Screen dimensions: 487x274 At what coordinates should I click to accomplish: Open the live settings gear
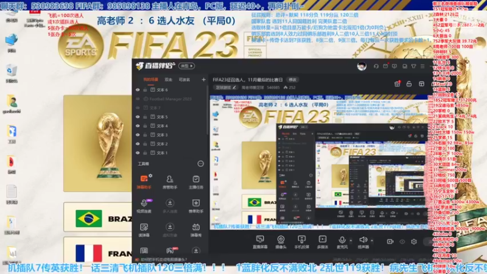(414, 241)
